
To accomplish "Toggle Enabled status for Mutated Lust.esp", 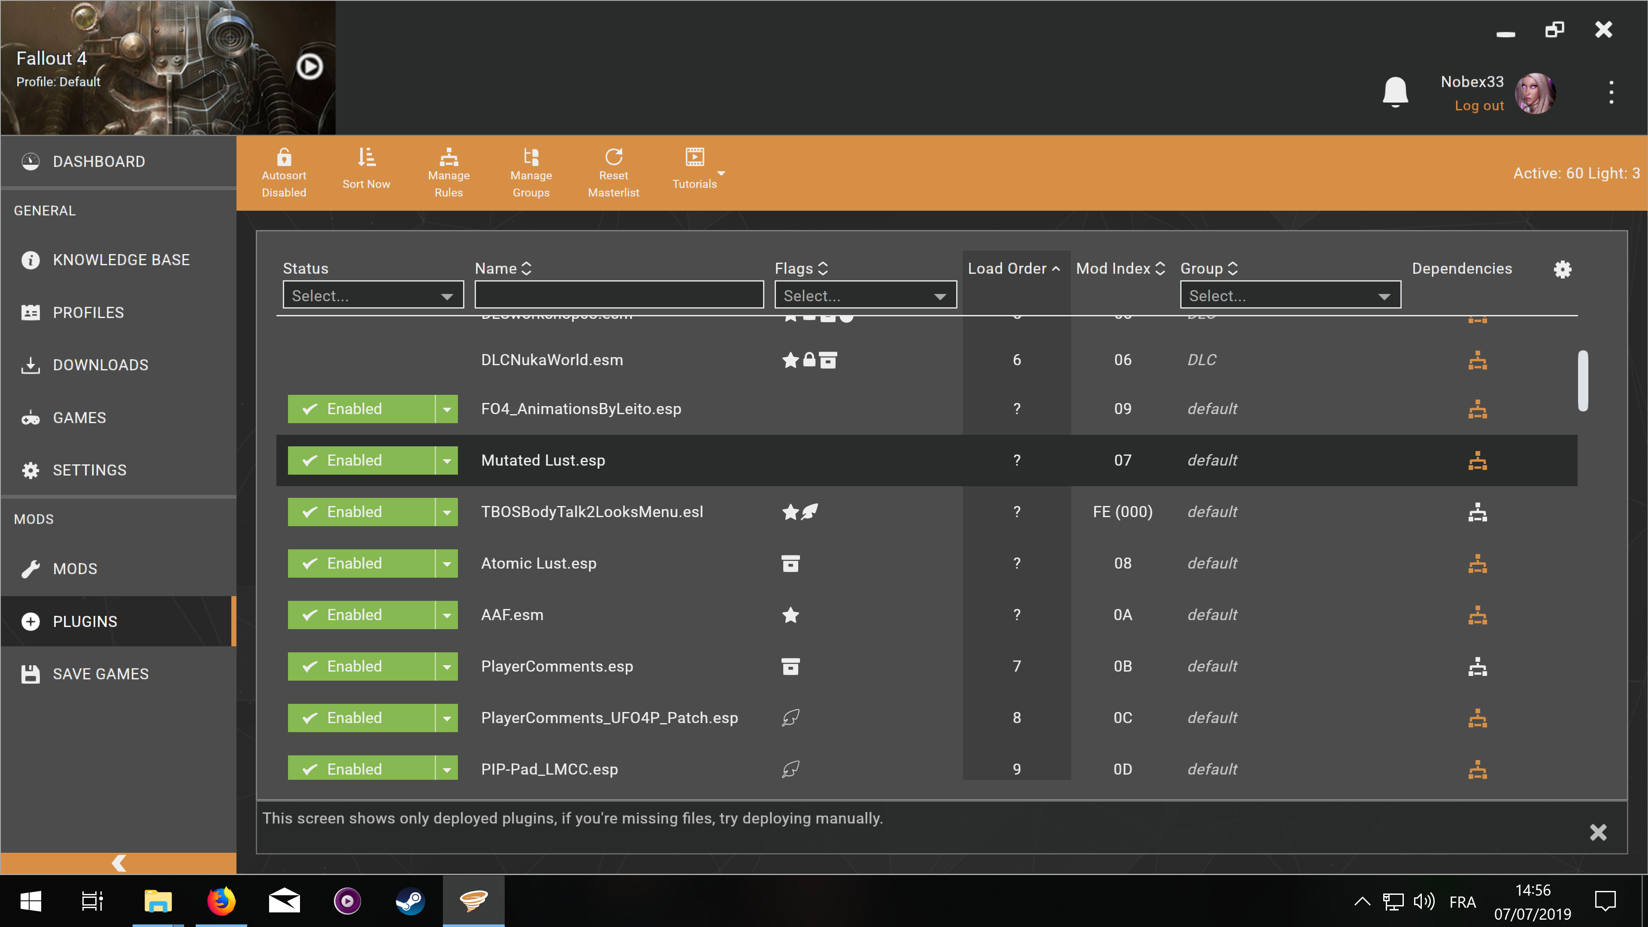I will tap(361, 460).
